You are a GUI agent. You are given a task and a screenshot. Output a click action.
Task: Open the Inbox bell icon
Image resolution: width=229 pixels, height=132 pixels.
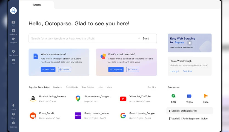point(13,105)
